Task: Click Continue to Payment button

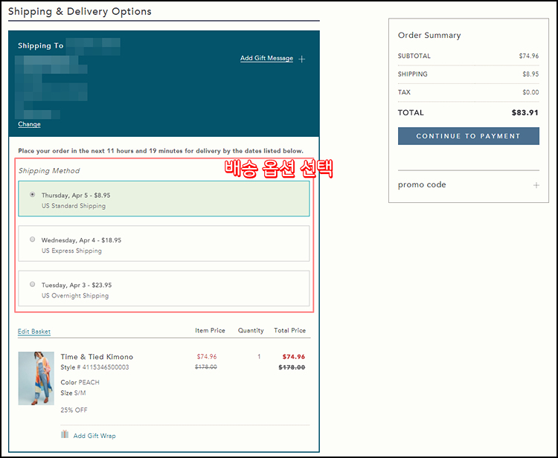Action: (x=468, y=136)
